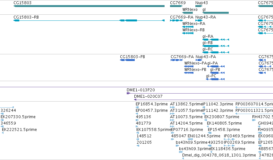Screen dimensions: 273x160
Task: Select the 201205 feature
Action: (138, 146)
